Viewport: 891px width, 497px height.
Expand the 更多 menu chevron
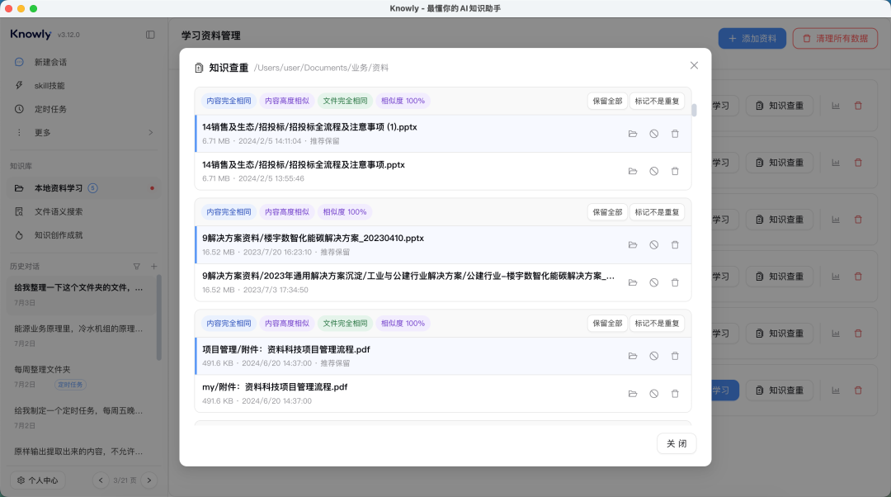coord(151,132)
